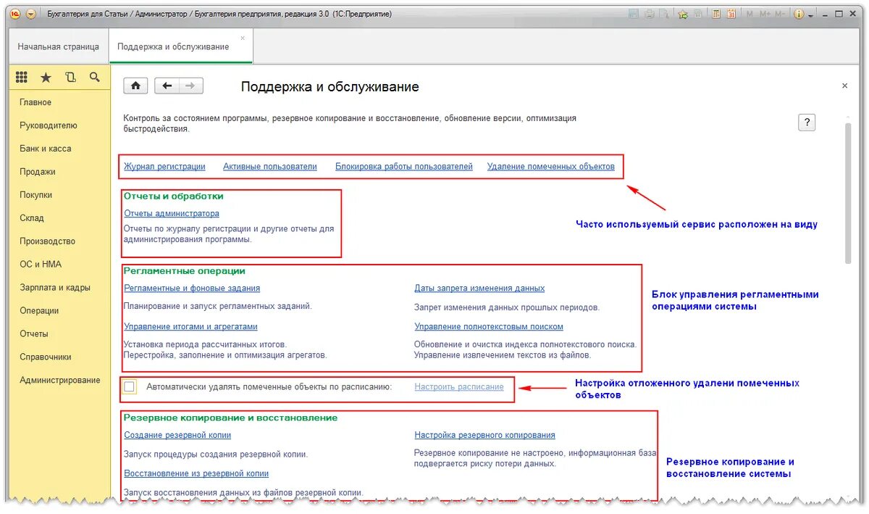Open the Главное section
The height and width of the screenshot is (514, 869).
(35, 102)
